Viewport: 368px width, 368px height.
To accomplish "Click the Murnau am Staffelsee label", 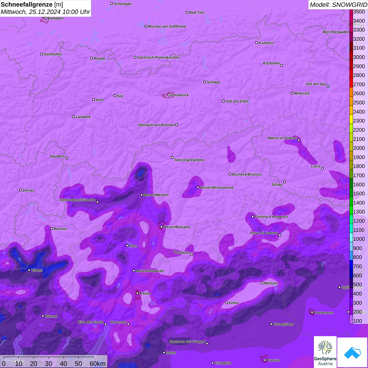I will [167, 26].
